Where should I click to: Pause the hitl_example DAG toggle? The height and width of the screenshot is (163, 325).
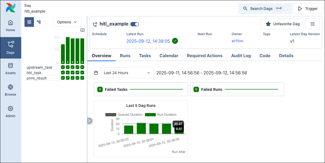click(x=134, y=24)
